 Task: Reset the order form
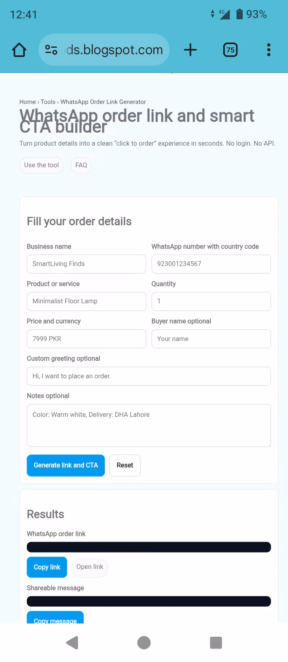(x=124, y=465)
